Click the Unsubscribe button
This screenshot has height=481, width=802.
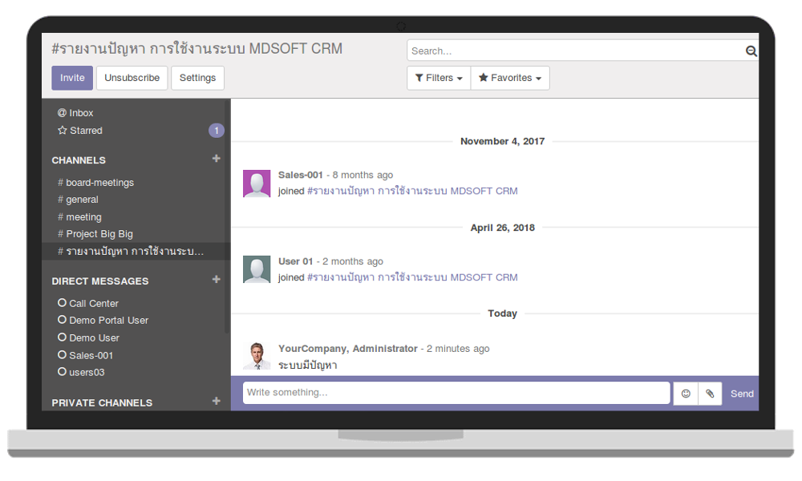(x=132, y=78)
